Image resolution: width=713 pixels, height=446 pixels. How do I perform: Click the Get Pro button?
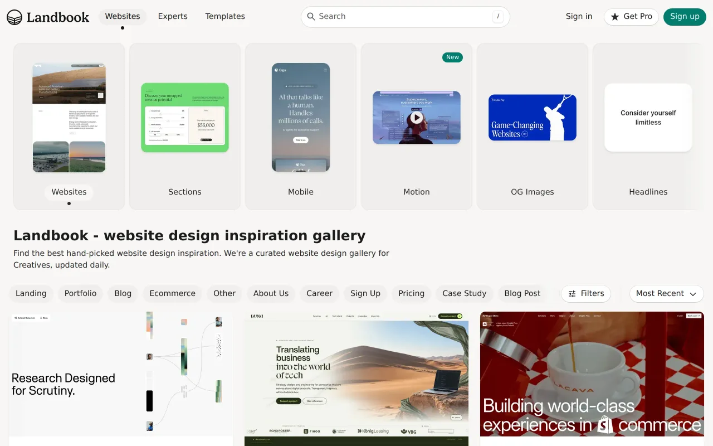coord(631,17)
